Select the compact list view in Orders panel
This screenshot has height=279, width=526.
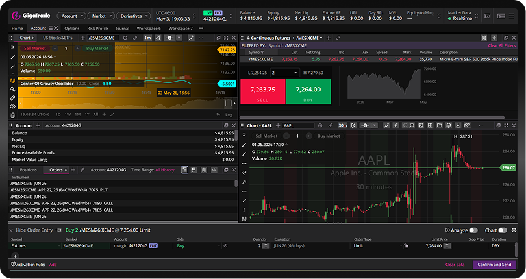194,170
